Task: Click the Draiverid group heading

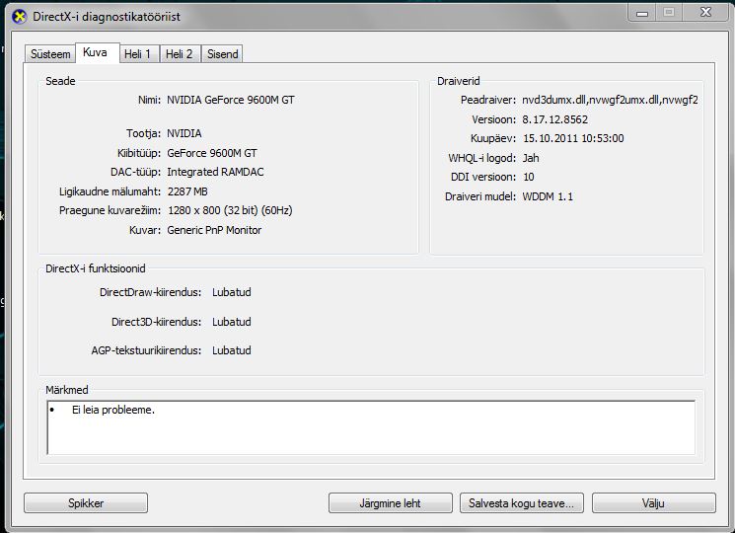Action: [459, 81]
